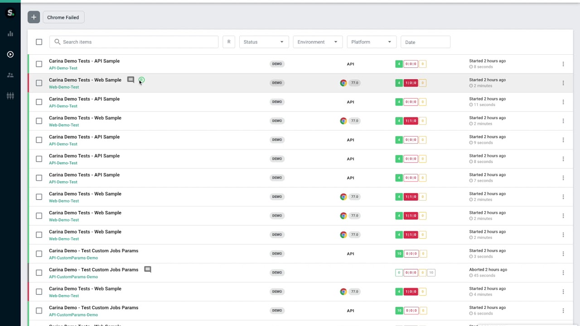Check the 3 seconds Custom Jobs run
Viewport: 580px width, 326px height.
coord(39,254)
